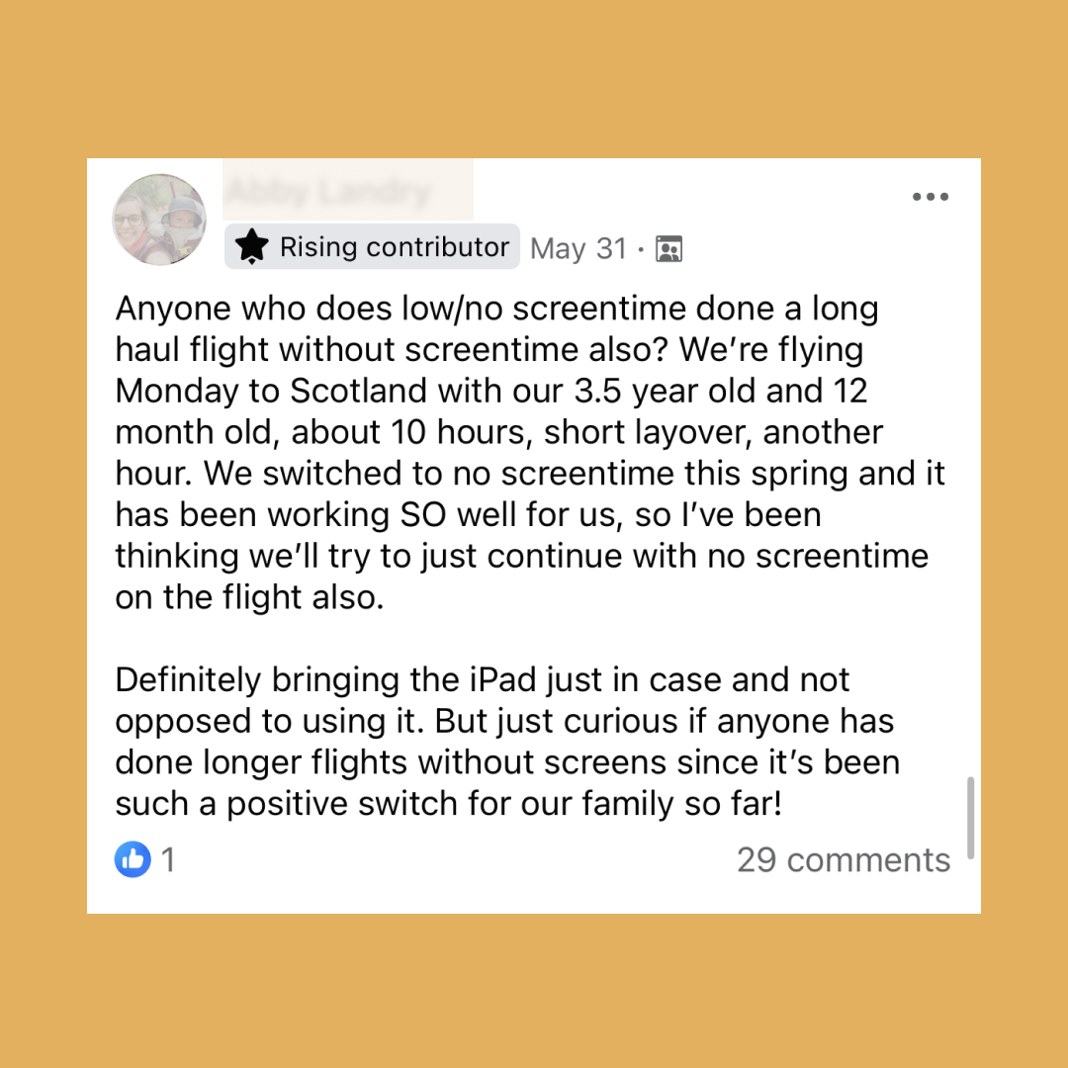Click the group audience icon beside the date
Image resolution: width=1068 pixels, height=1068 pixels.
tap(668, 249)
